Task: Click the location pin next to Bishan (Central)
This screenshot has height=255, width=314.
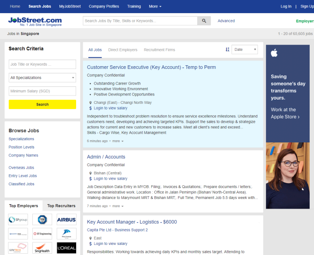Action: coord(91,173)
